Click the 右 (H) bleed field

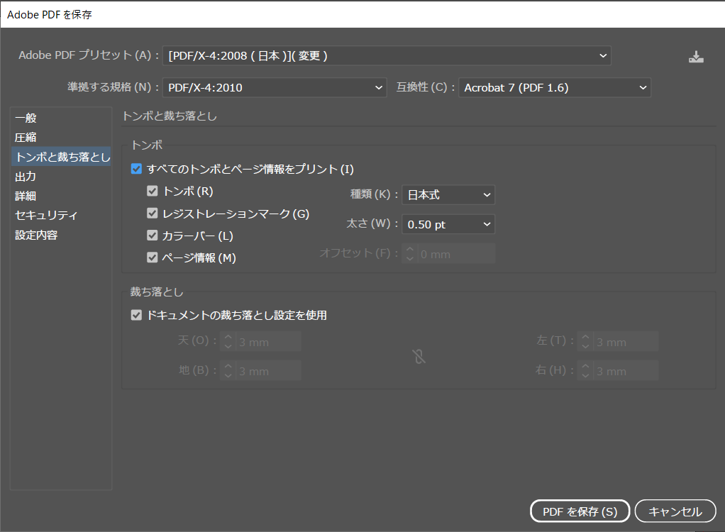[x=626, y=371]
